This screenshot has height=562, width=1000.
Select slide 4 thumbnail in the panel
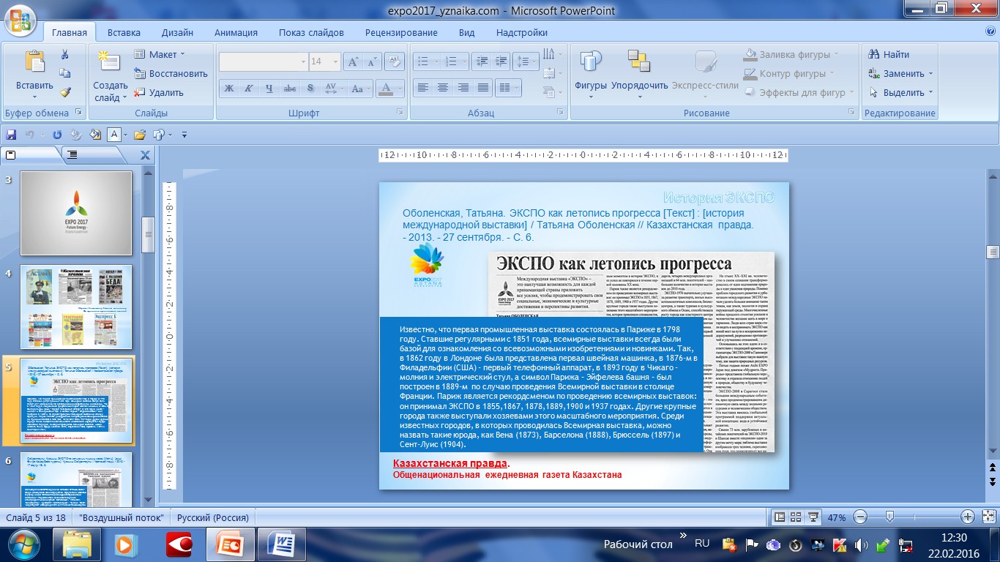click(x=76, y=307)
